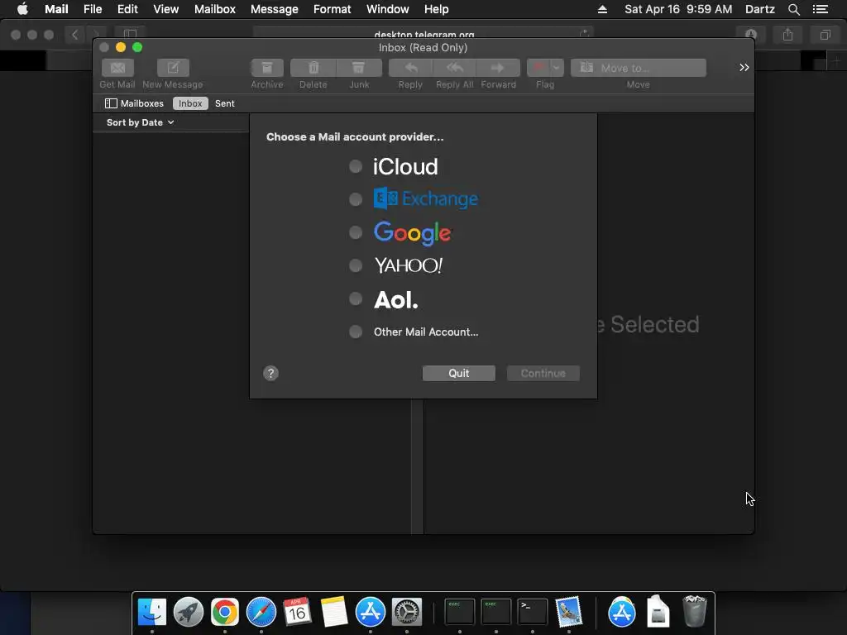The height and width of the screenshot is (635, 847).
Task: Click the Safari window downloads icon
Action: point(751,35)
